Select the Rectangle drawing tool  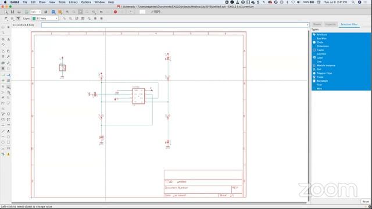tap(8, 142)
